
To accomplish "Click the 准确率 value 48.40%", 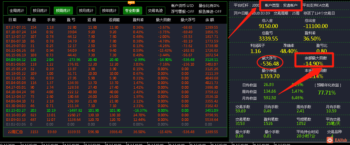I will click(x=289, y=51).
